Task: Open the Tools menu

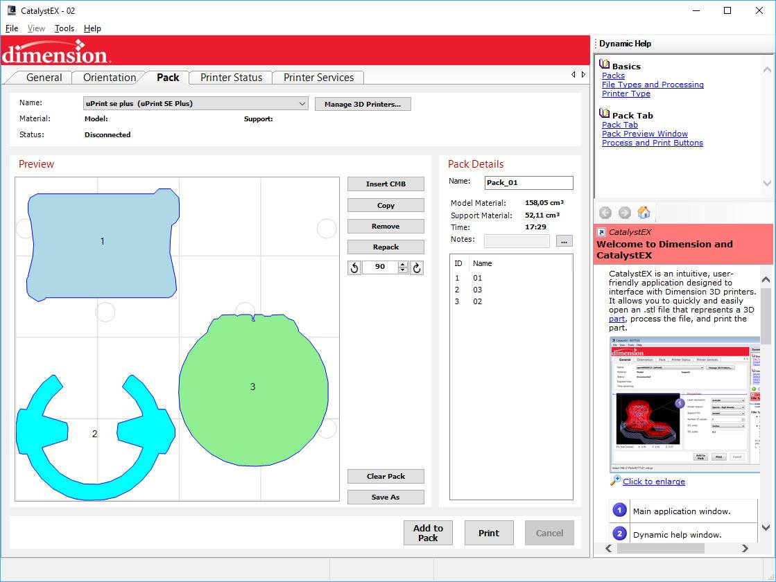Action: pyautogui.click(x=64, y=28)
